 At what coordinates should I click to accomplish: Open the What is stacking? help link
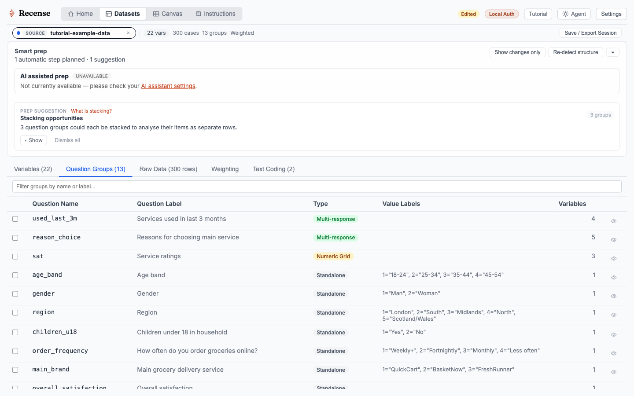coord(91,111)
